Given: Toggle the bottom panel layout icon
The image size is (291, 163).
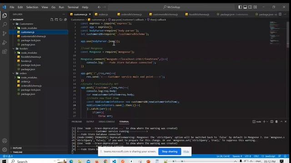Looking at the screenshot, I should tap(245, 7).
